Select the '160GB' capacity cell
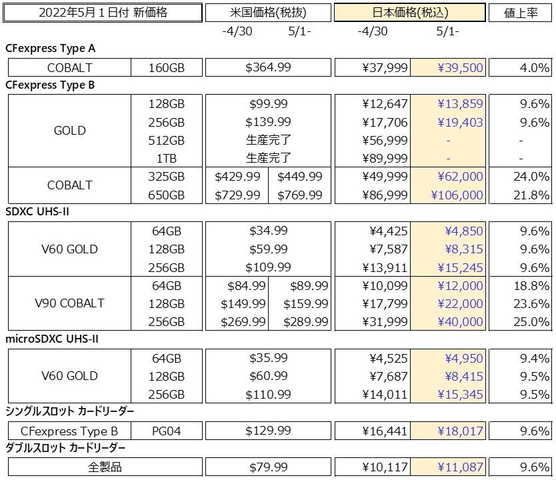The width and height of the screenshot is (556, 480). coord(166,67)
